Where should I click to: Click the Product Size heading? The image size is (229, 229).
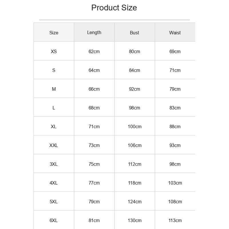point(114,8)
